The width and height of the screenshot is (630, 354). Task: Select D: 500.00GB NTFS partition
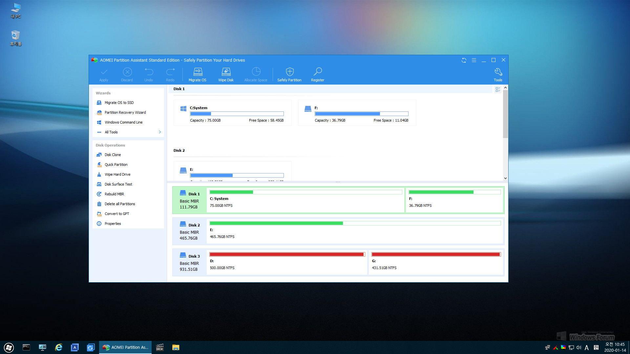(287, 263)
